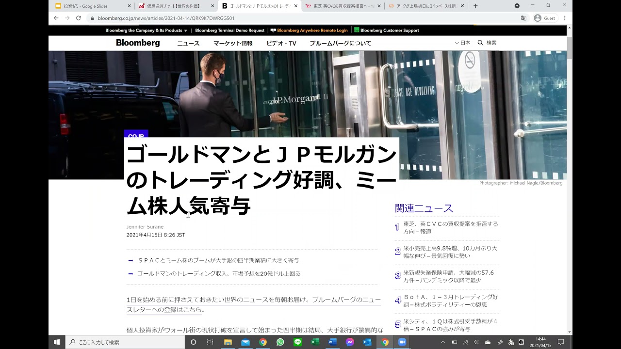Screen dimensions: 621x349
Task: Close the 東芝 英CVC tab
Action: point(379,6)
